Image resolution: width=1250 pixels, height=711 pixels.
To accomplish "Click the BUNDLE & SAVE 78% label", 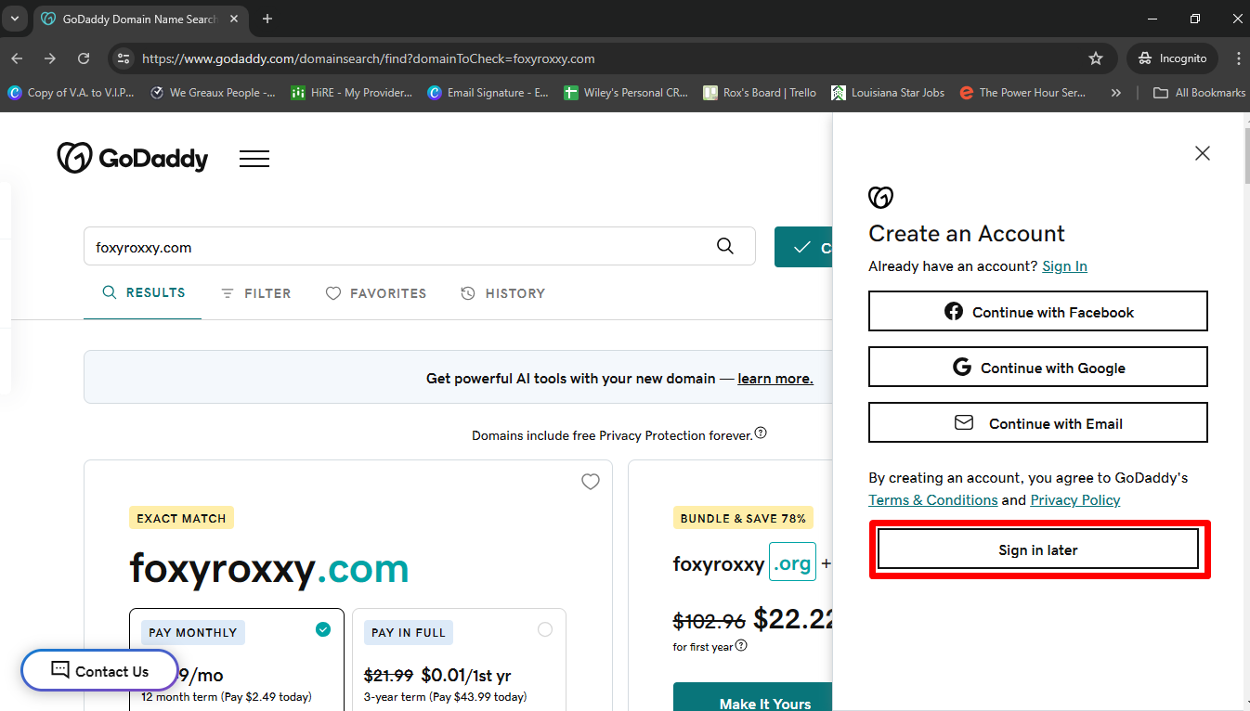I will (x=744, y=518).
